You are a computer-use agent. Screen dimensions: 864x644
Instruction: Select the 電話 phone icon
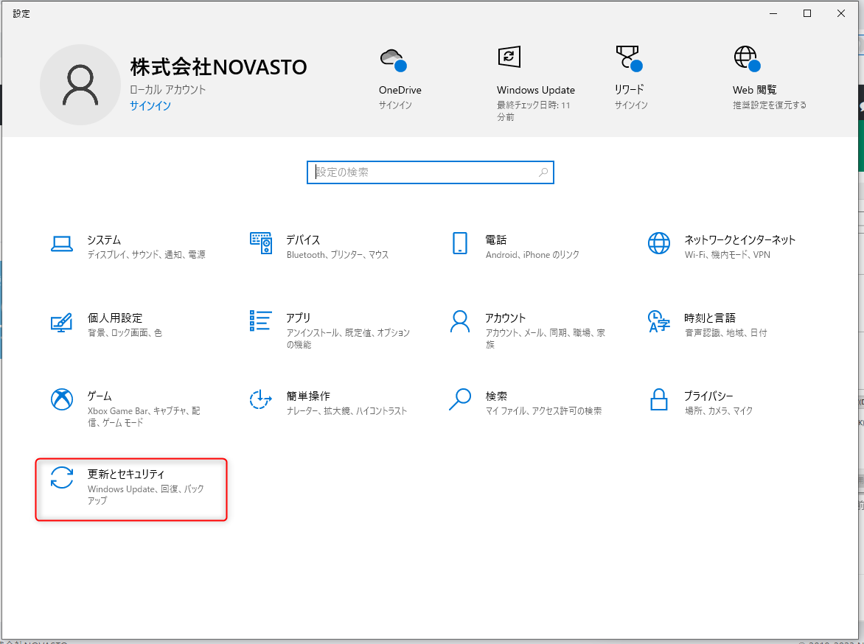459,243
